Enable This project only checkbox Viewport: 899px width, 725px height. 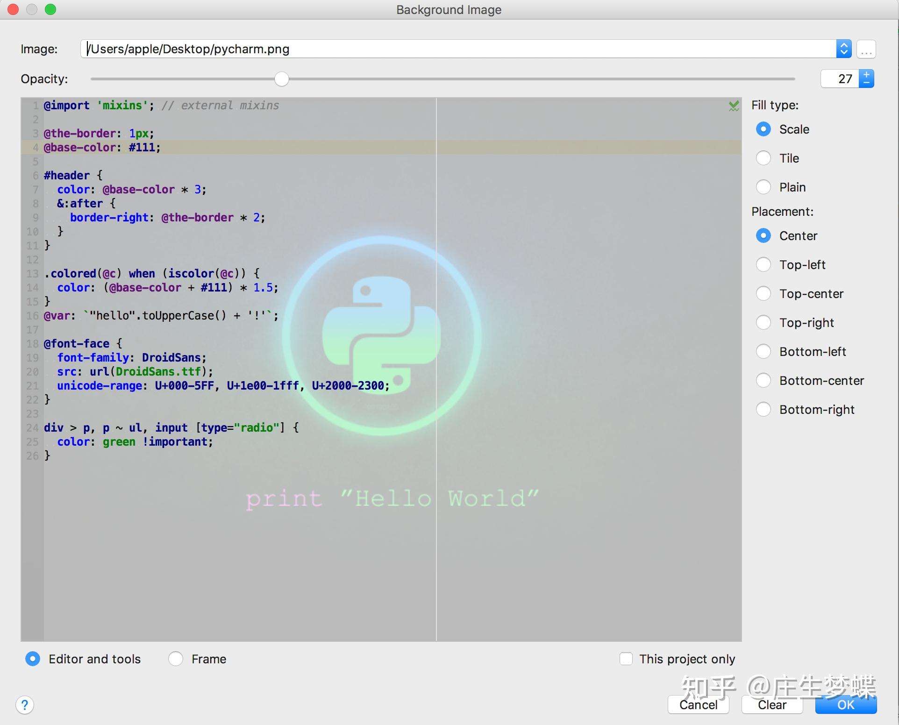[x=626, y=659]
